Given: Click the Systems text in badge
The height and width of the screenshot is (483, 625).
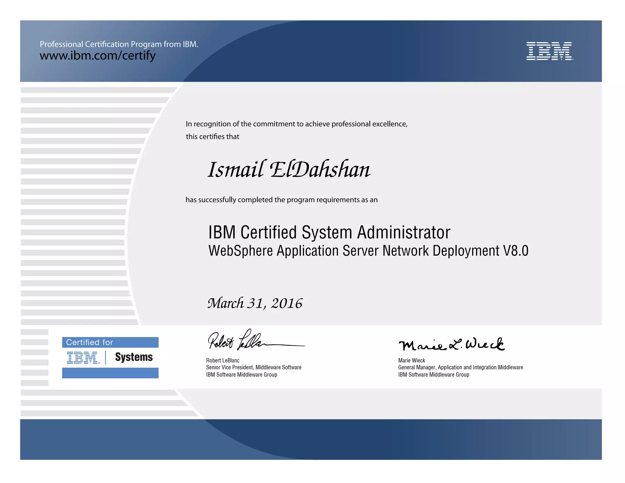Looking at the screenshot, I should [x=134, y=357].
